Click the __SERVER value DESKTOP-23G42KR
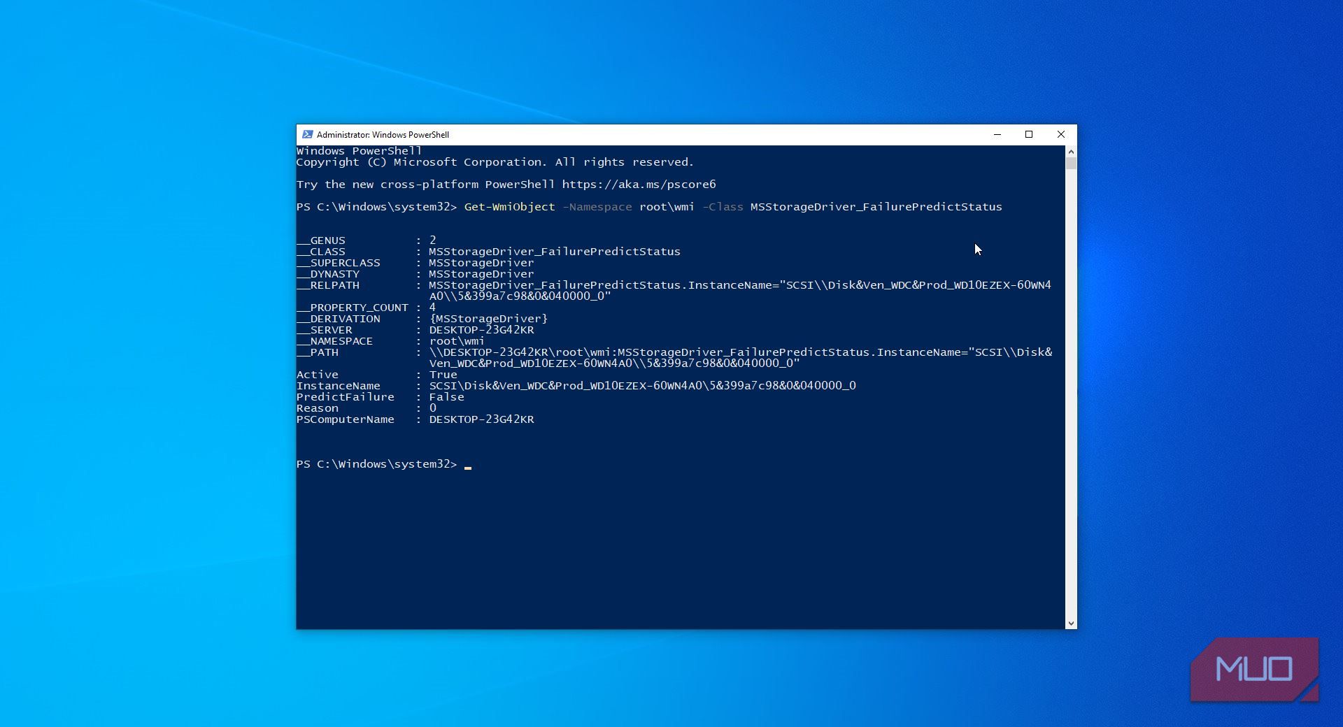The height and width of the screenshot is (727, 1343). tap(481, 330)
